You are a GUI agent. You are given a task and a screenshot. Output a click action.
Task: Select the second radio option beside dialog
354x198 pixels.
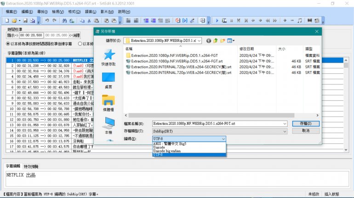tap(80, 44)
